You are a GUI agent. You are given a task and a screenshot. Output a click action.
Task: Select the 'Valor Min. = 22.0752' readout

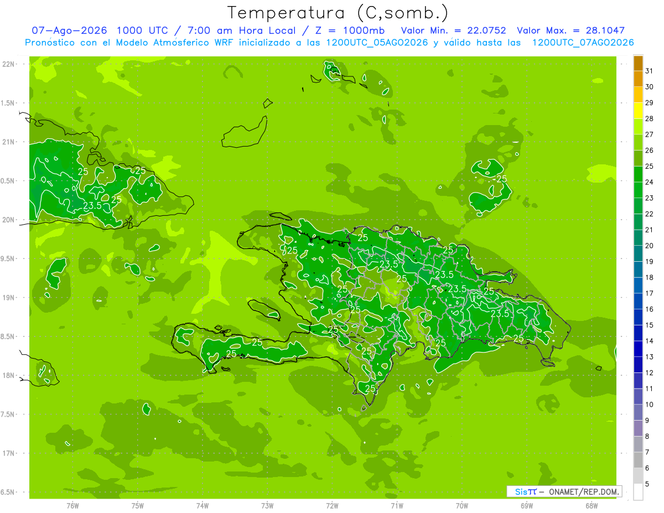[453, 30]
